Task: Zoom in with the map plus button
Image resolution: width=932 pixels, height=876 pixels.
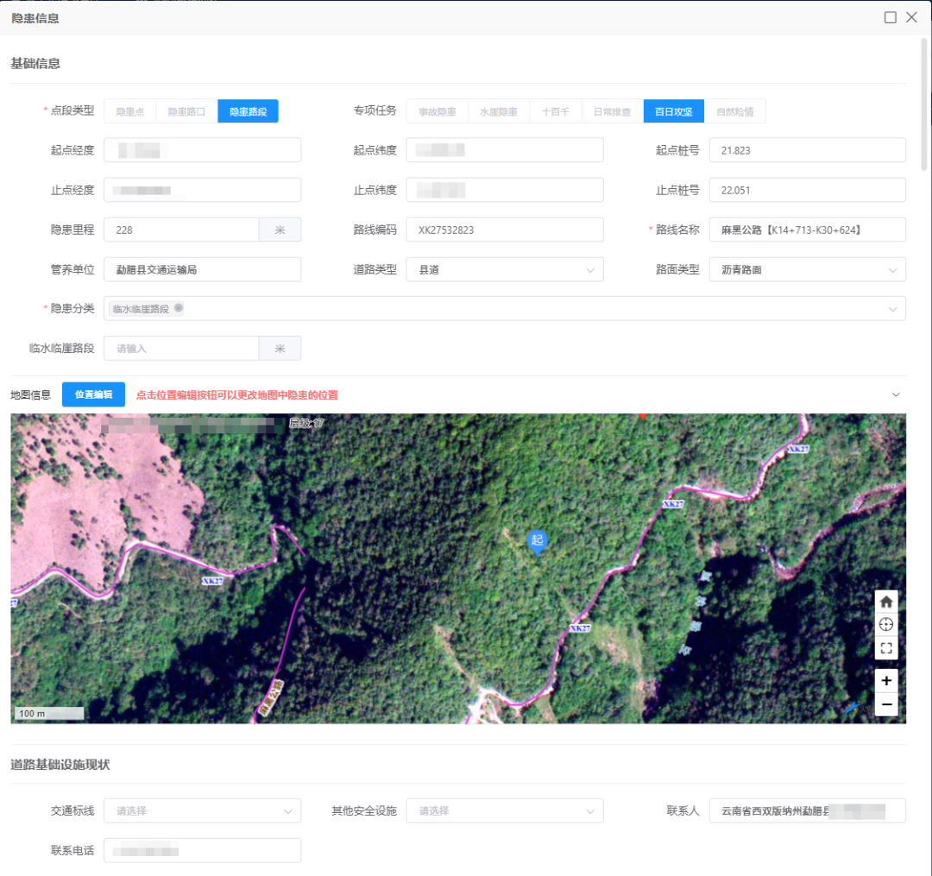Action: pyautogui.click(x=885, y=680)
